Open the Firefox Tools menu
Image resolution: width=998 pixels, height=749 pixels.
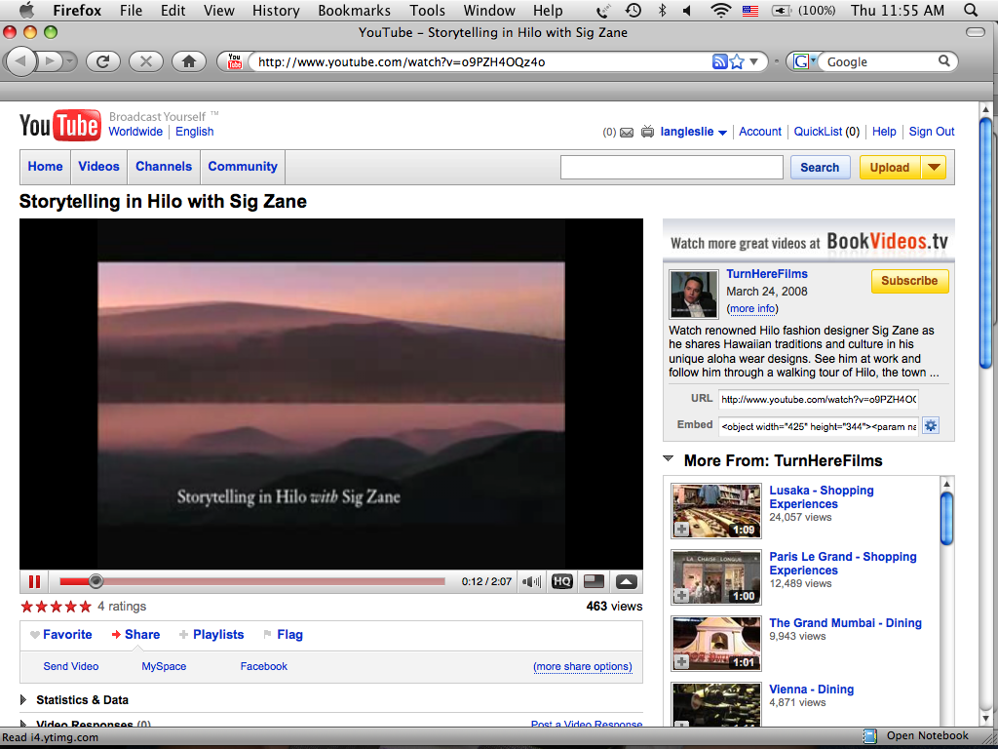[427, 10]
